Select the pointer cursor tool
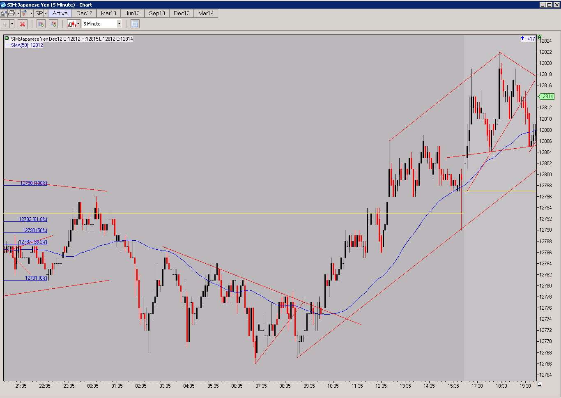The image size is (561, 398). pos(5,24)
